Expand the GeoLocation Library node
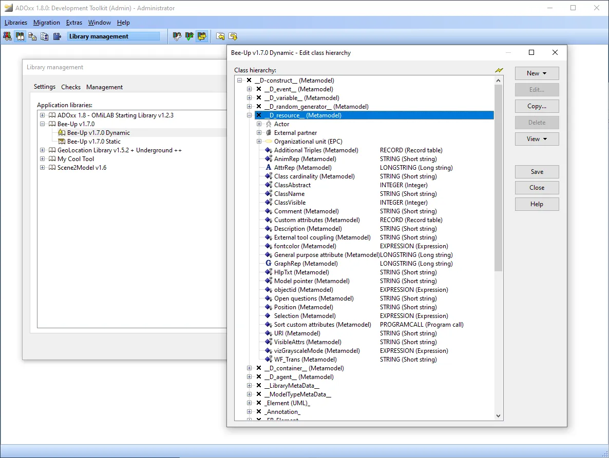The width and height of the screenshot is (609, 458). [42, 150]
